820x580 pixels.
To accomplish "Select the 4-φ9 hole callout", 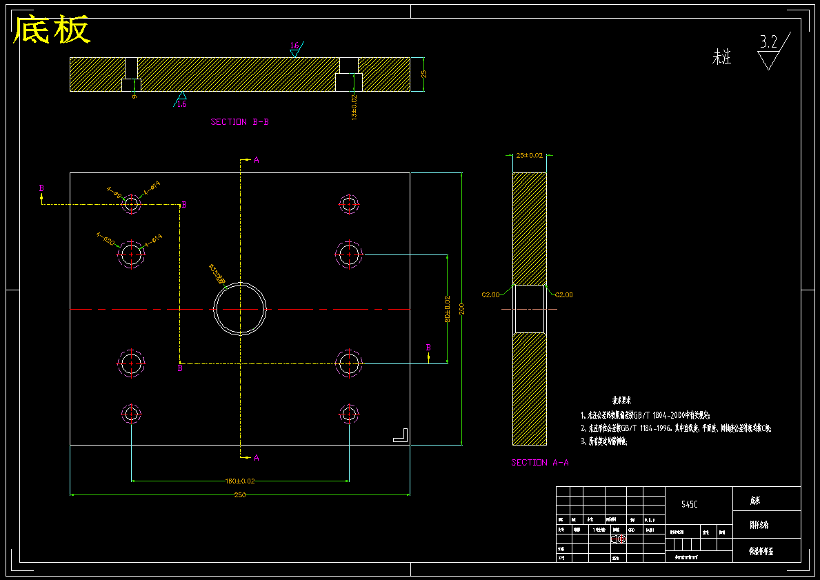I will (114, 192).
